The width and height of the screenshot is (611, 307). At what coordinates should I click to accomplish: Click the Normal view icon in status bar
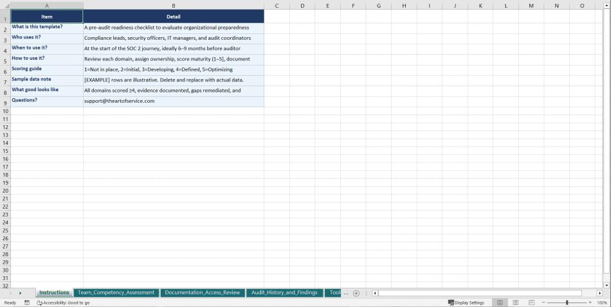point(500,303)
